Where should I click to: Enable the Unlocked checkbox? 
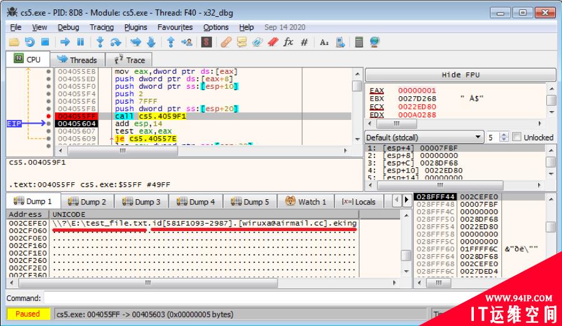coord(516,137)
